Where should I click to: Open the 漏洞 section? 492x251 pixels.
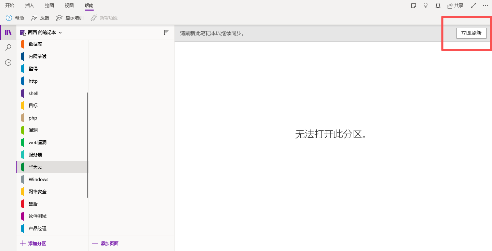click(52, 130)
